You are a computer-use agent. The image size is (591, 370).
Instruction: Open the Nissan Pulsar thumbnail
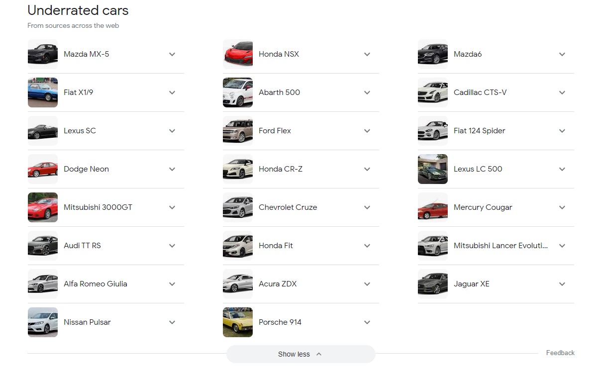(x=43, y=322)
